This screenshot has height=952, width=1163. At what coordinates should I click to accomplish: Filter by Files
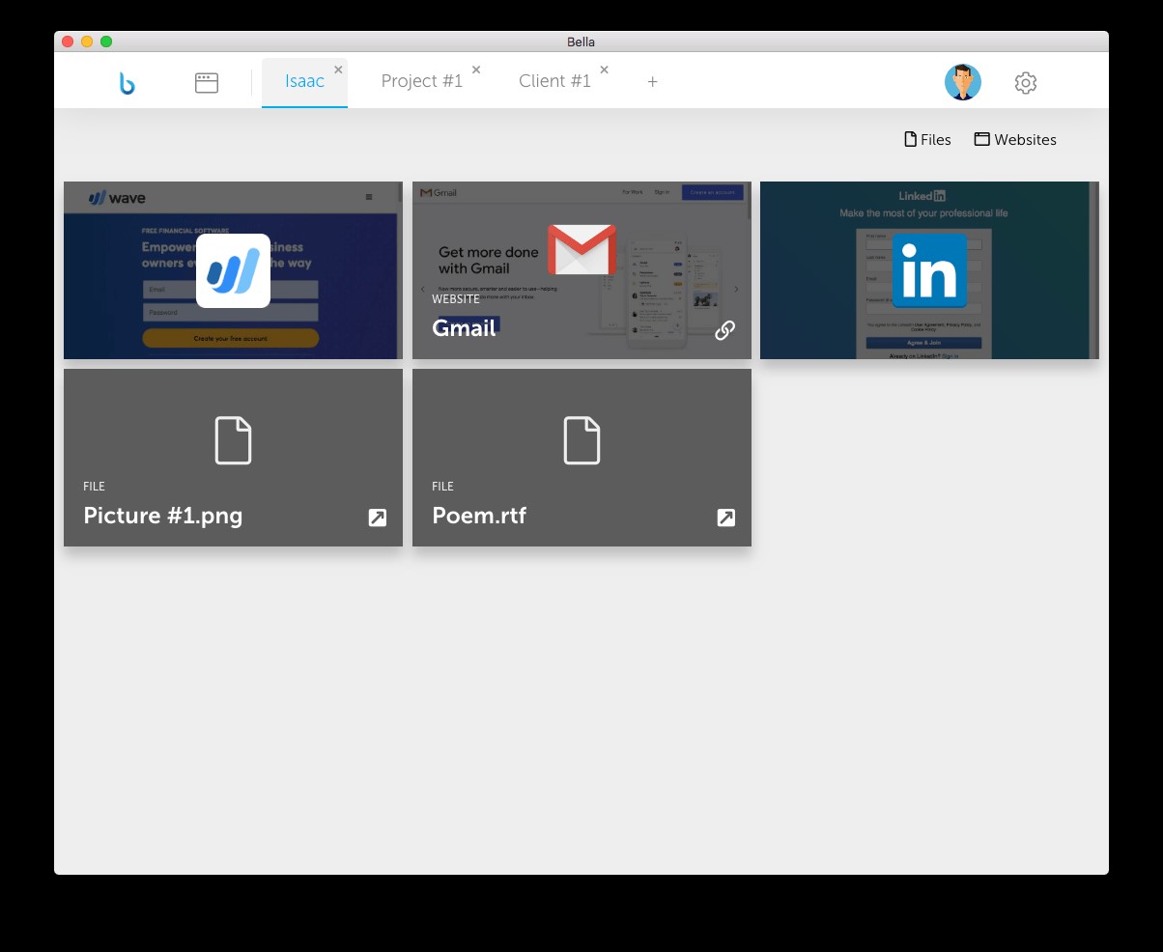coord(926,140)
